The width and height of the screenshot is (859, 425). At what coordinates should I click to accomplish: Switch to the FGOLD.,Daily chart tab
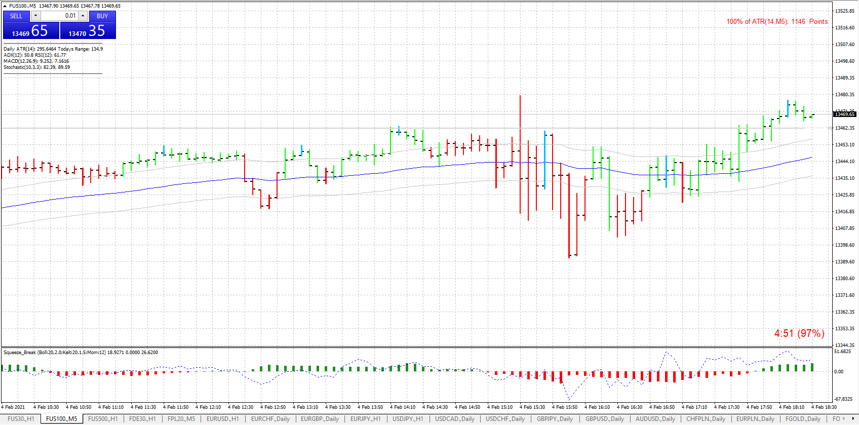(803, 419)
